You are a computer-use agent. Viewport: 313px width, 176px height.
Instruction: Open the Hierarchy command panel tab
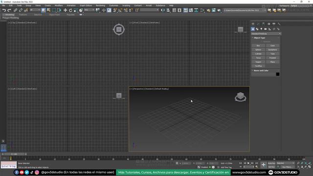(x=263, y=24)
